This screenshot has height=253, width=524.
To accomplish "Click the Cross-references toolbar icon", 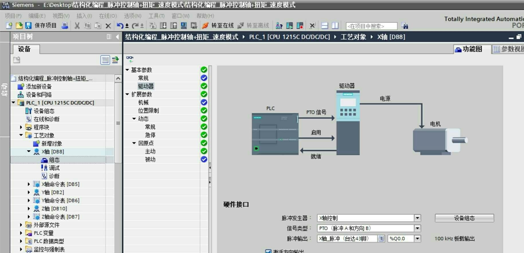I will pos(312,26).
